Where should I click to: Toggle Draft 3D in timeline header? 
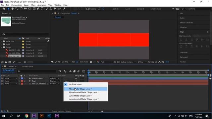[x=65, y=71]
